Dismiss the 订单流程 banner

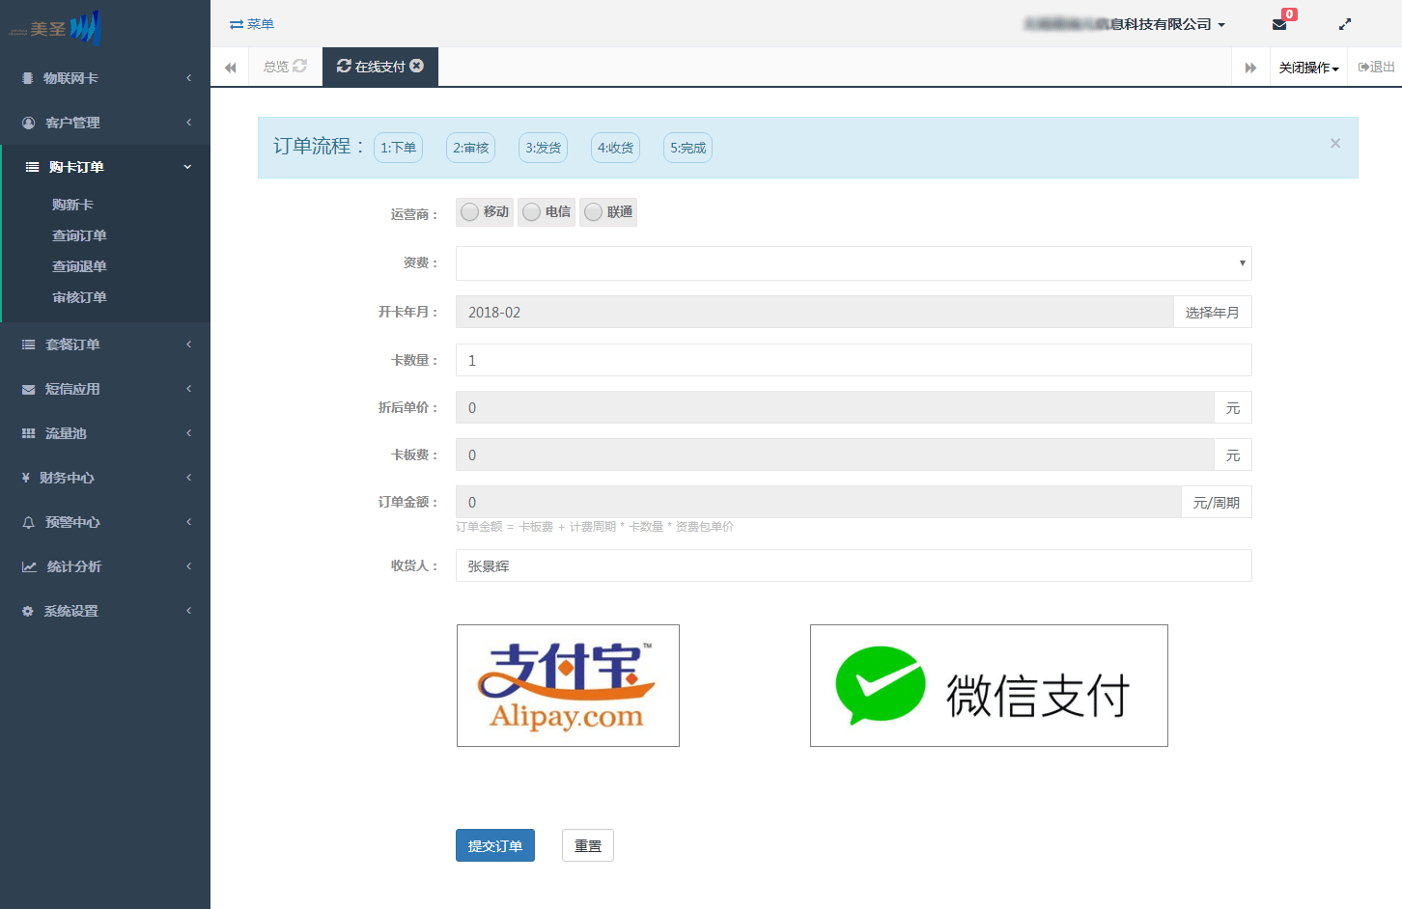click(1335, 143)
